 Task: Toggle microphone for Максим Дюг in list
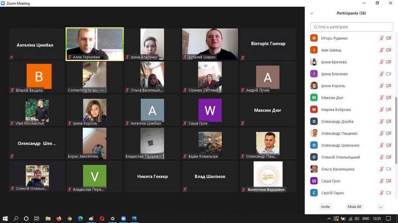point(381,98)
